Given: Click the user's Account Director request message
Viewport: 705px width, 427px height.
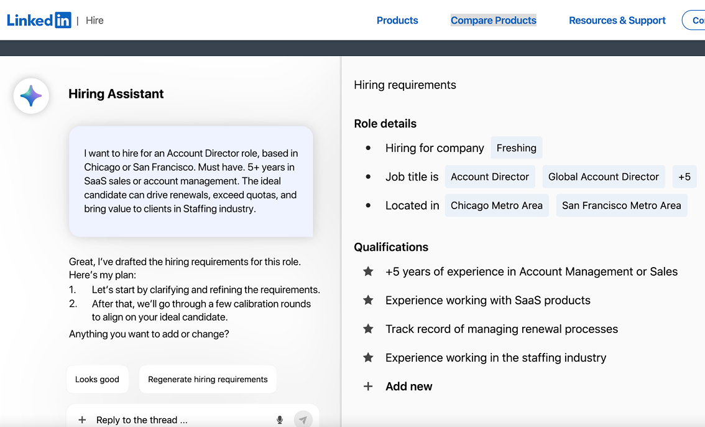Looking at the screenshot, I should coord(191,181).
